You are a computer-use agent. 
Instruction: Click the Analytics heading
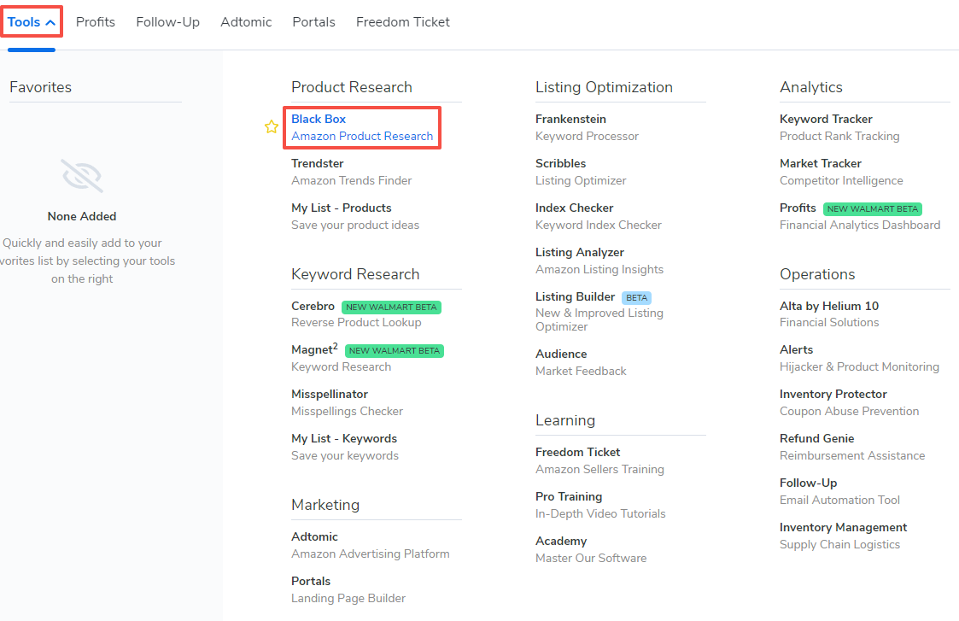pyautogui.click(x=811, y=87)
